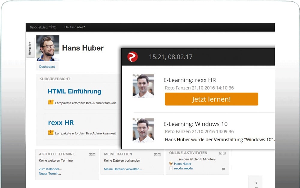Open the Zum Kalender... link
The image size is (300, 188).
pos(50,169)
